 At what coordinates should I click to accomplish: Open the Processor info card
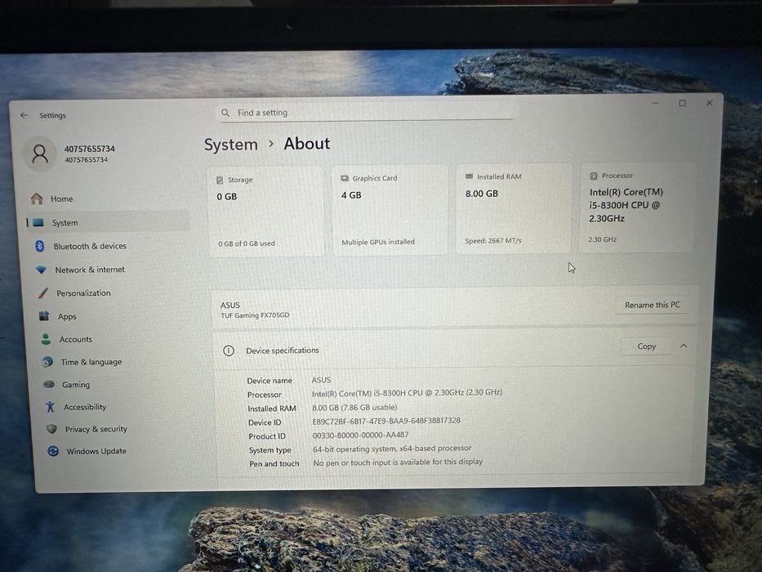(x=637, y=208)
